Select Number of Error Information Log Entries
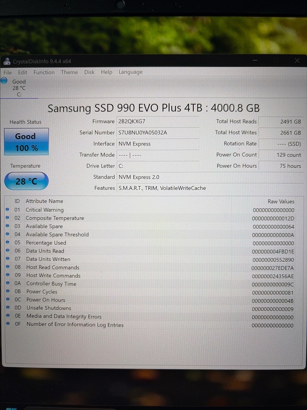The image size is (307, 410). click(x=151, y=325)
